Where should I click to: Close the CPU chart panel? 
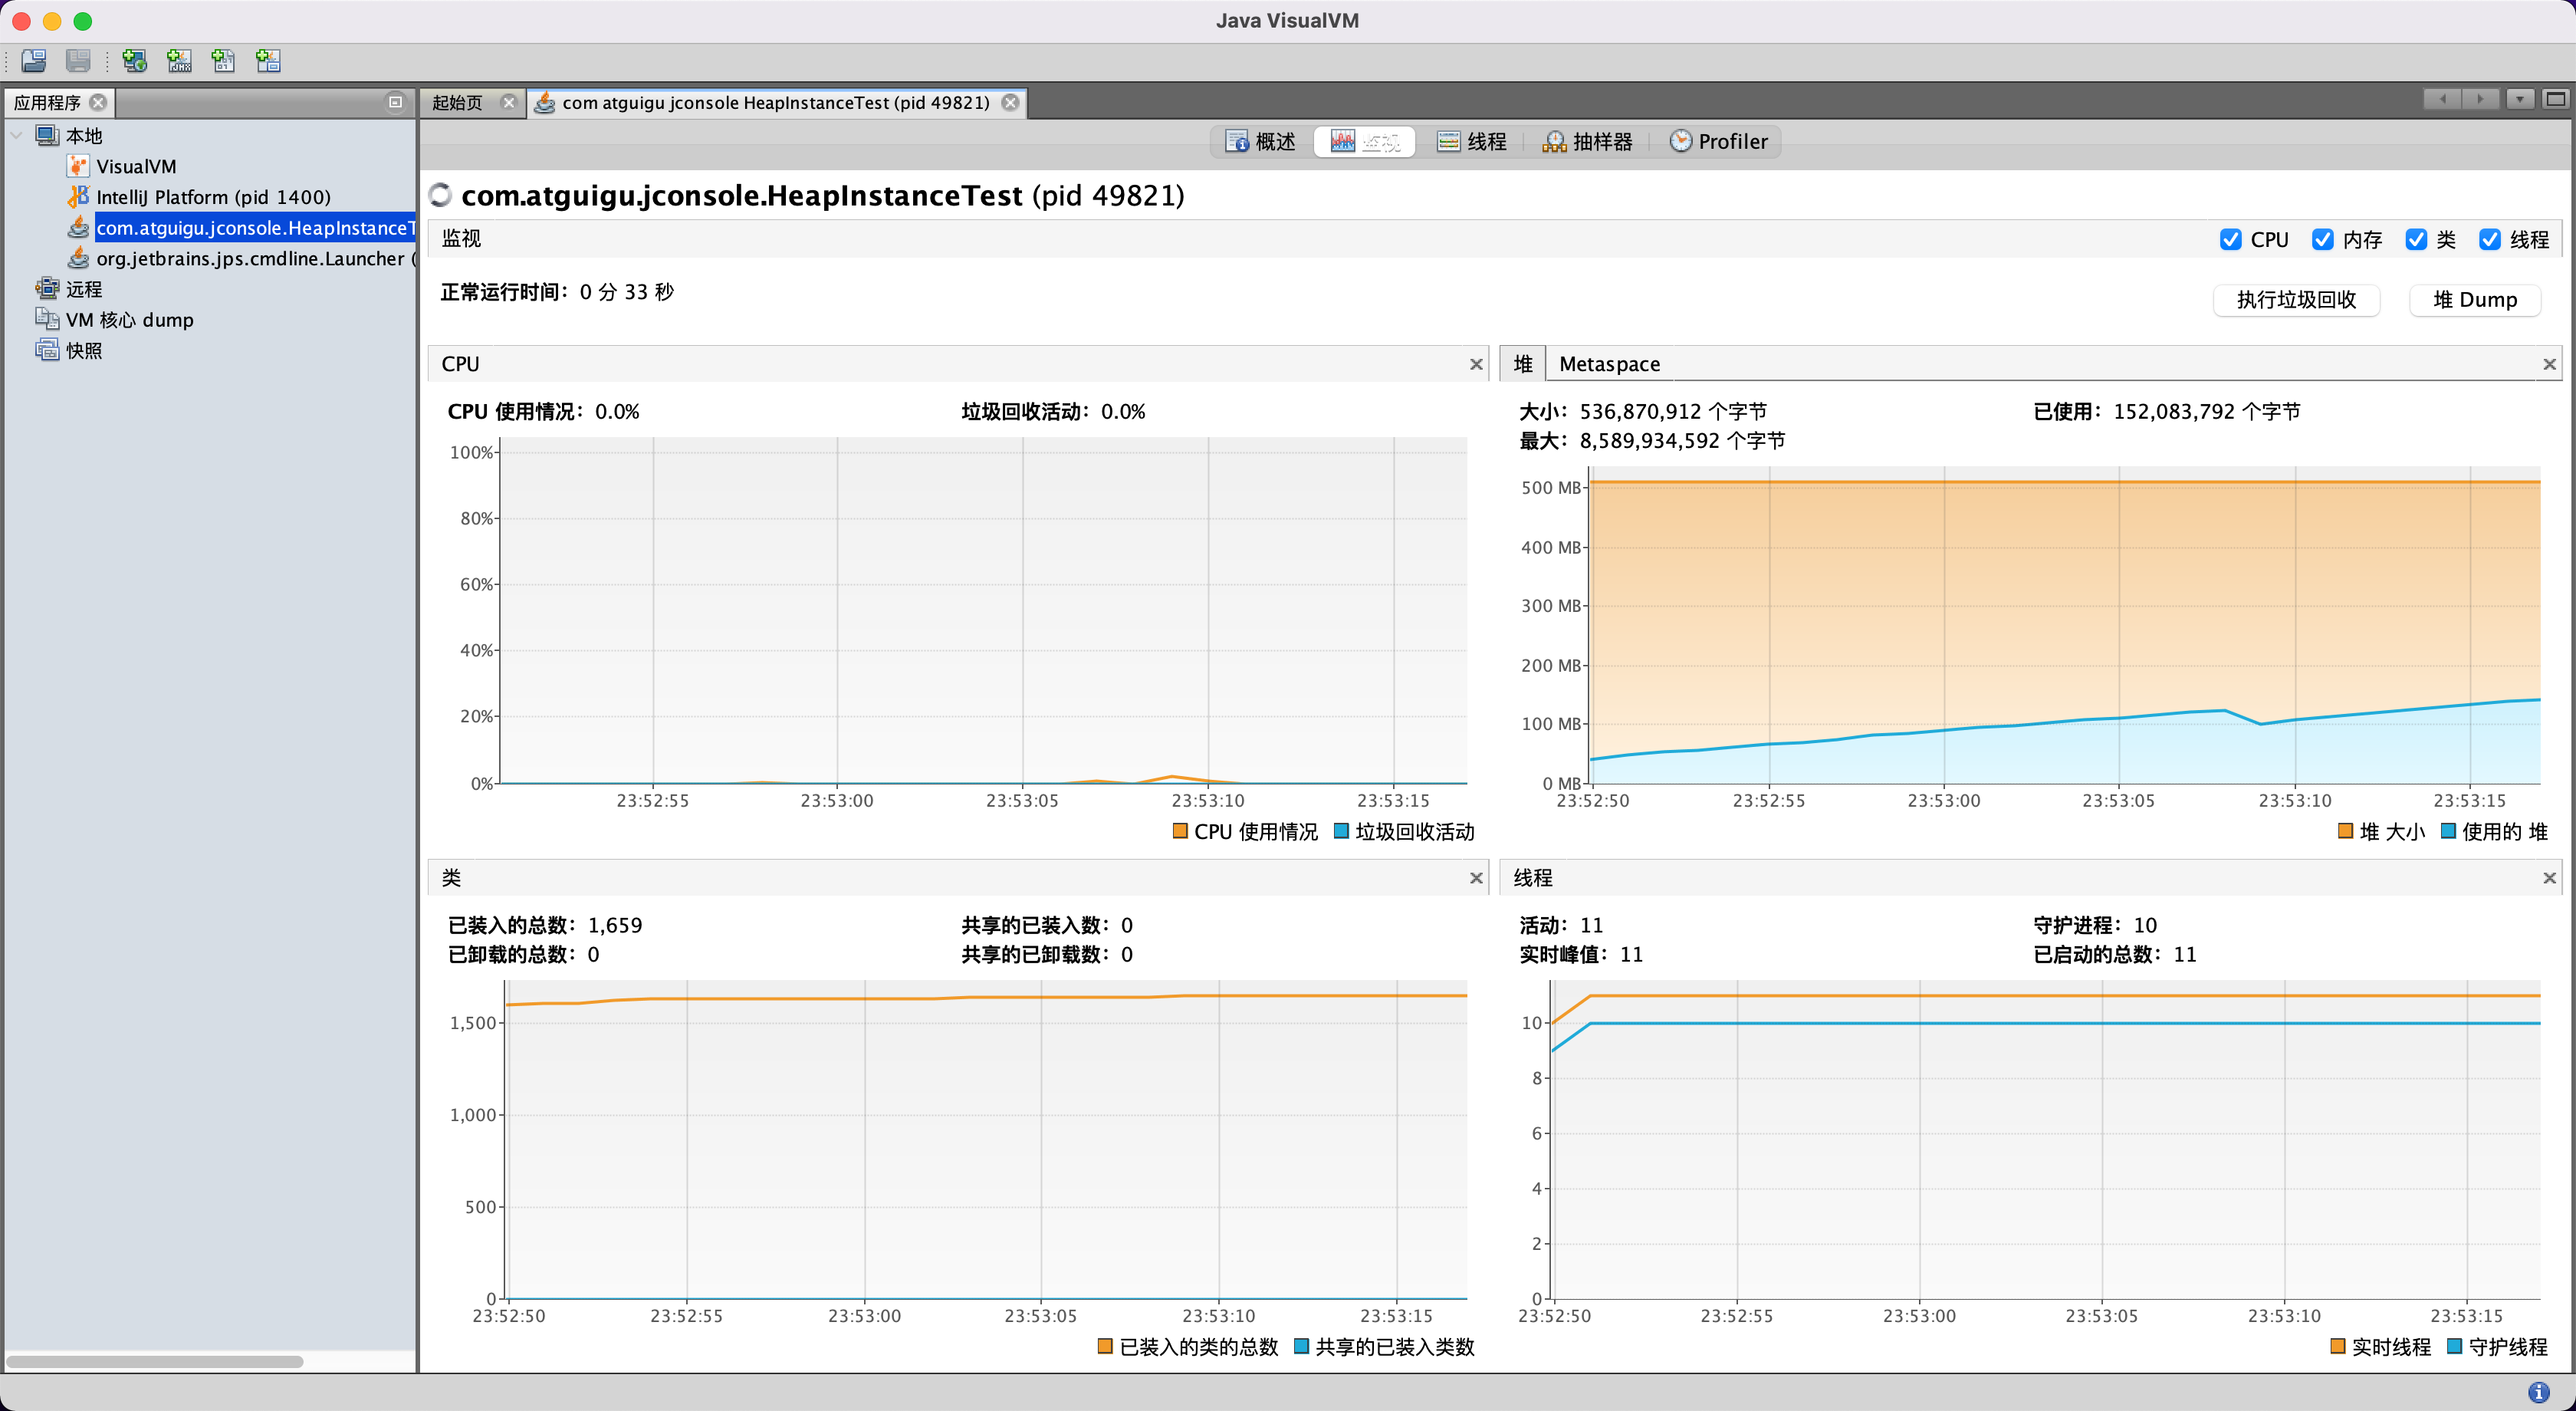1476,364
